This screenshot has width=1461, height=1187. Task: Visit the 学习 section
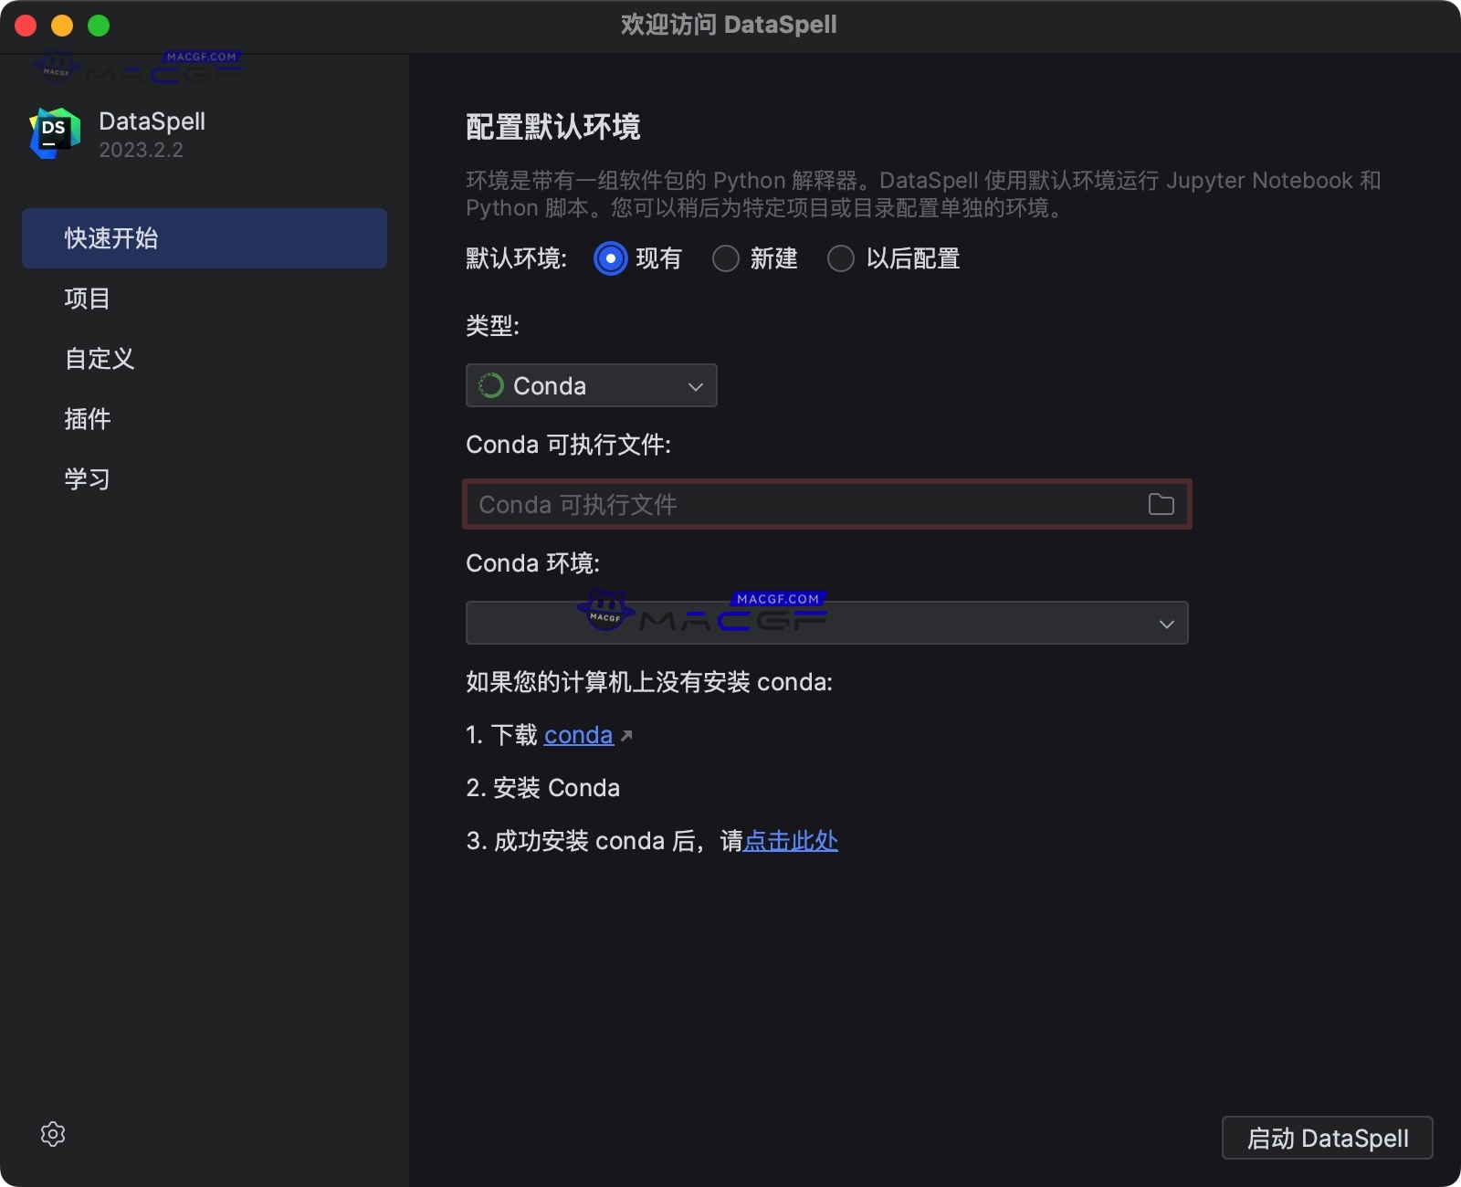(x=86, y=478)
